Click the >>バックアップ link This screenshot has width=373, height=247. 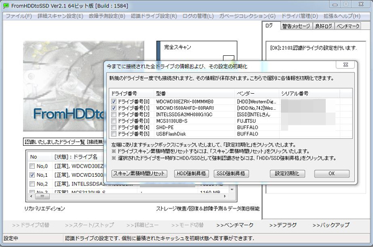pos(331,225)
